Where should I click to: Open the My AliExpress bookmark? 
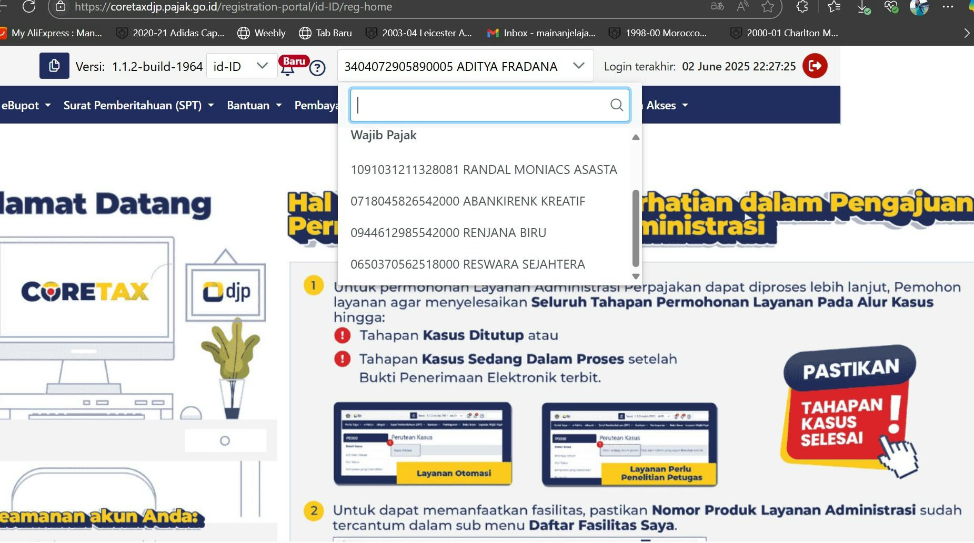[52, 33]
